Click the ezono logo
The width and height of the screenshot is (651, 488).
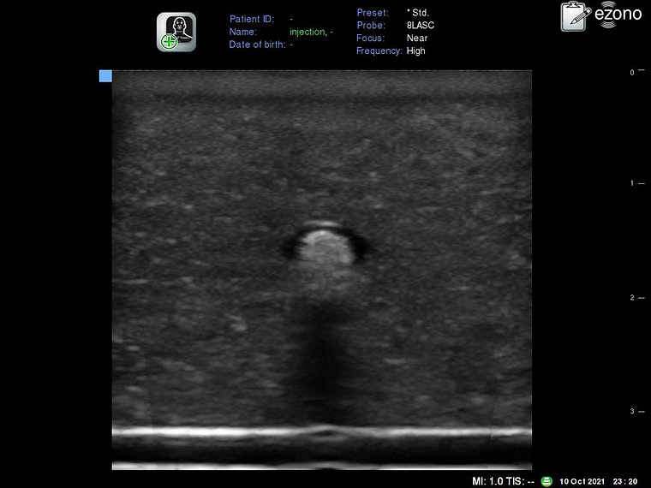click(618, 15)
